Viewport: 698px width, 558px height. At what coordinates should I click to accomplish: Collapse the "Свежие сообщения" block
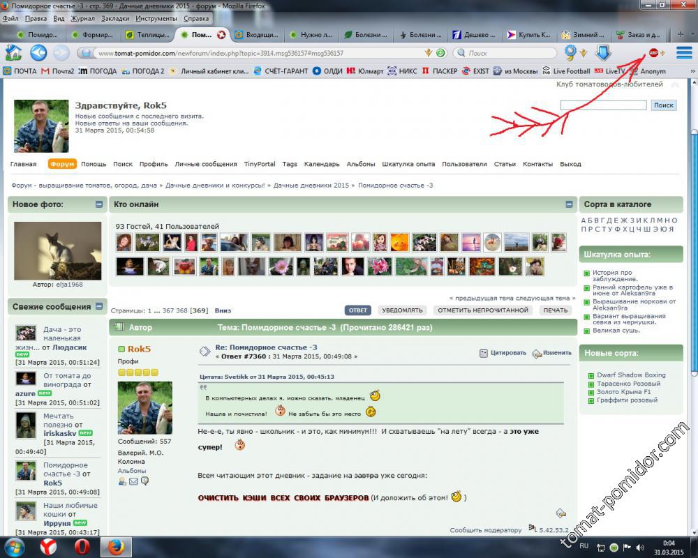(x=99, y=306)
